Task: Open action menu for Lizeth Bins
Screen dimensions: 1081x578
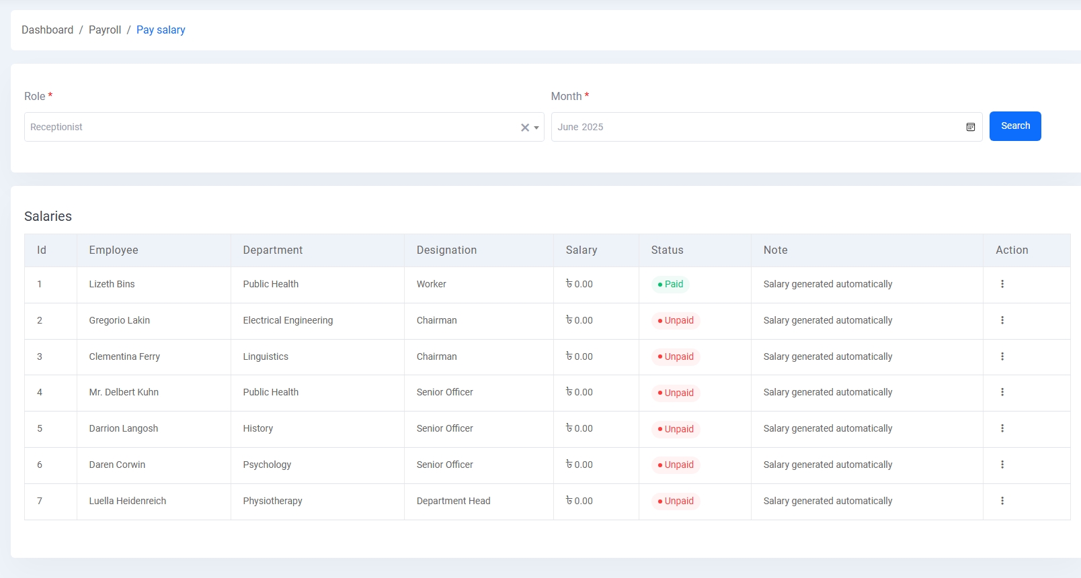Action: point(1002,284)
